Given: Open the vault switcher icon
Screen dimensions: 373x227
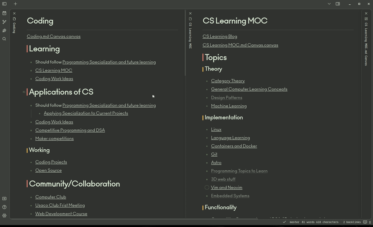Looking at the screenshot, I should pos(4,199).
